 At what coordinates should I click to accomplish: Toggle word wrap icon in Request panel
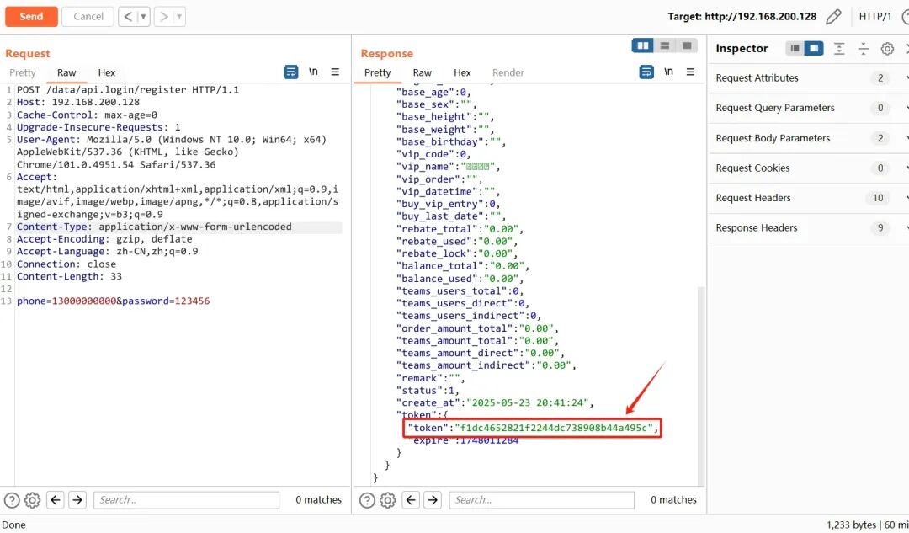(291, 72)
